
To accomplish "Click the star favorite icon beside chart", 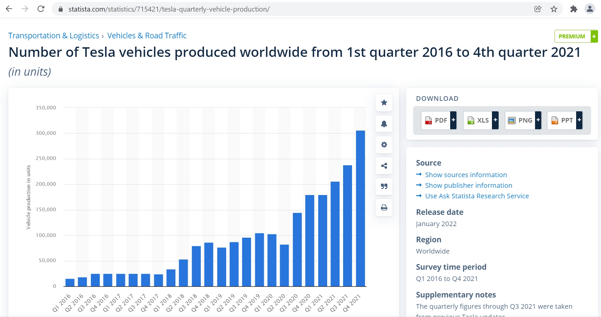I will coord(384,103).
